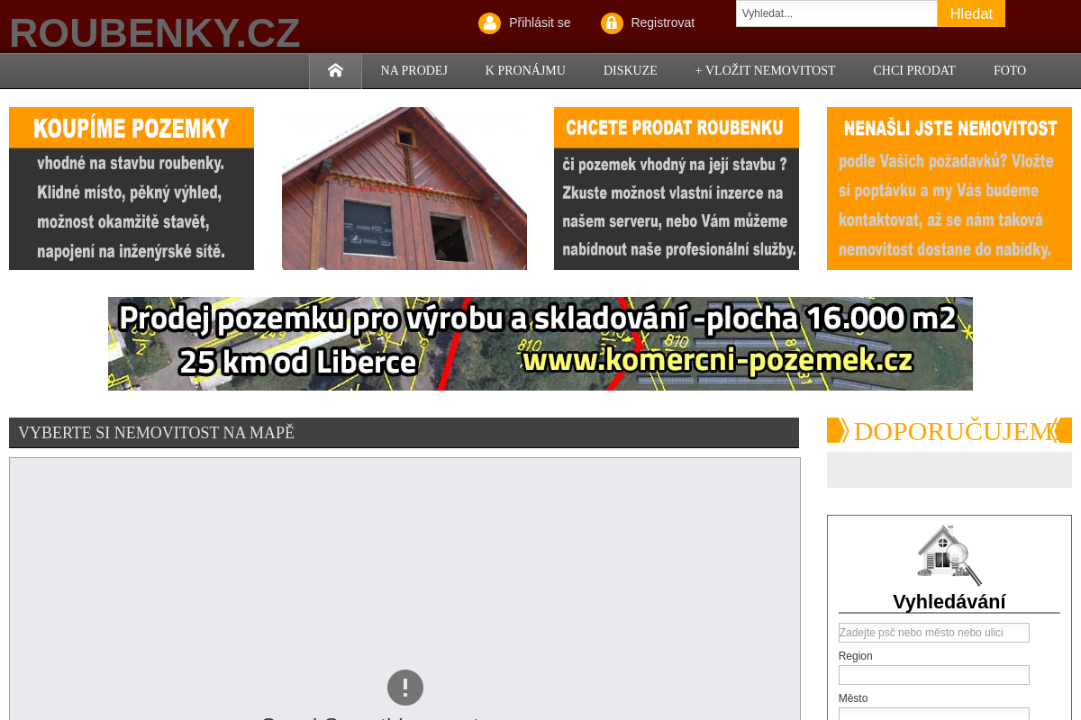Click the VYBERTE SI NEMOVITOST NA MAPĚ header
This screenshot has width=1081, height=720.
(404, 433)
